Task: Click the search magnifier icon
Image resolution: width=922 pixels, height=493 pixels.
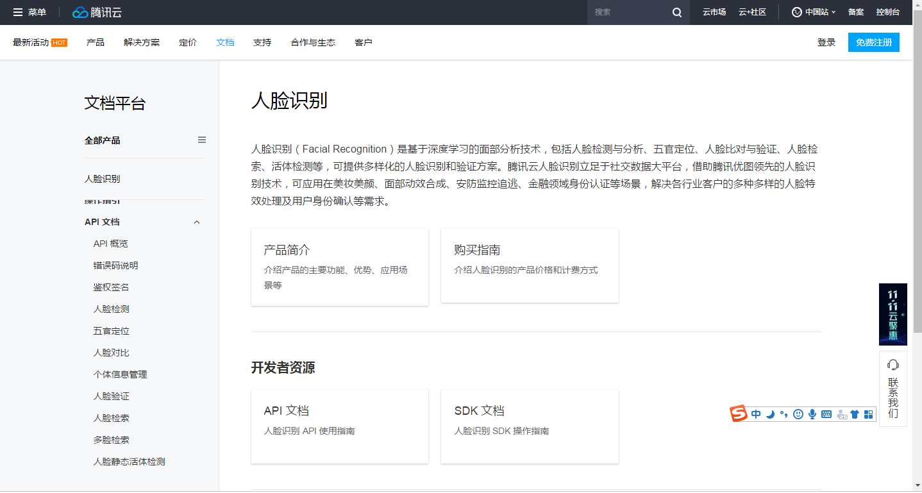Action: coord(677,12)
